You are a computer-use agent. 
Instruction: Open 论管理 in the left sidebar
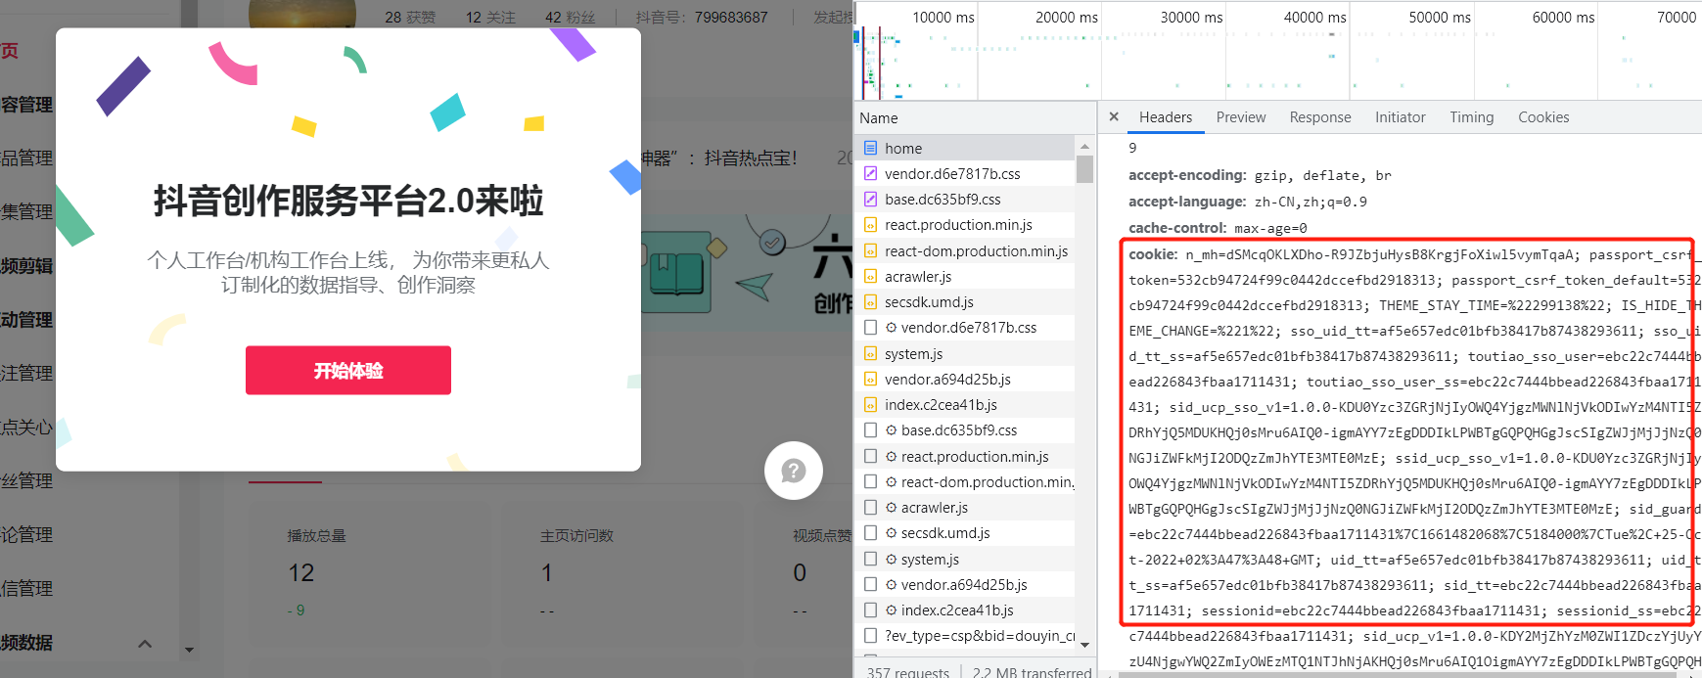click(x=26, y=534)
